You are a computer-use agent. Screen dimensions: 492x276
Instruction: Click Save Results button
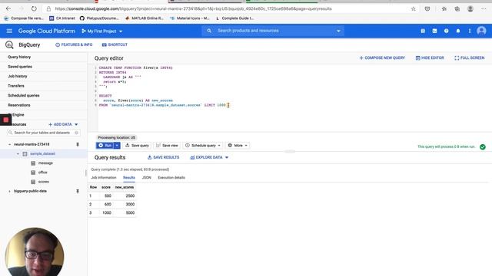click(164, 157)
